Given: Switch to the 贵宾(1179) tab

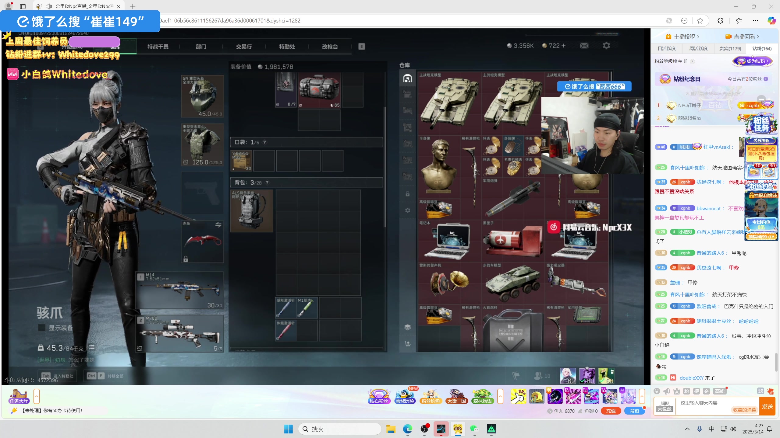Looking at the screenshot, I should pos(730,48).
